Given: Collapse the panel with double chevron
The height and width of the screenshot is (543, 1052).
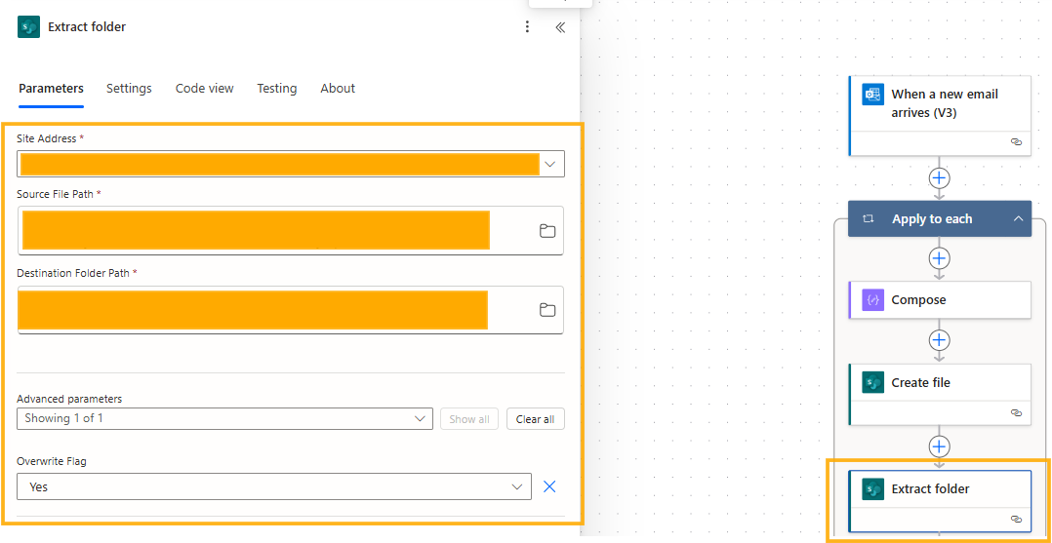Looking at the screenshot, I should tap(560, 27).
